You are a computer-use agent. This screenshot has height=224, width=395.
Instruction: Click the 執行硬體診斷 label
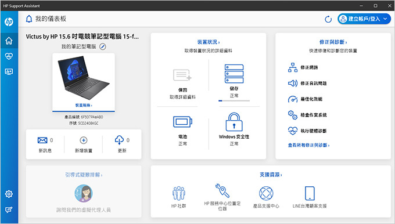click(x=314, y=131)
